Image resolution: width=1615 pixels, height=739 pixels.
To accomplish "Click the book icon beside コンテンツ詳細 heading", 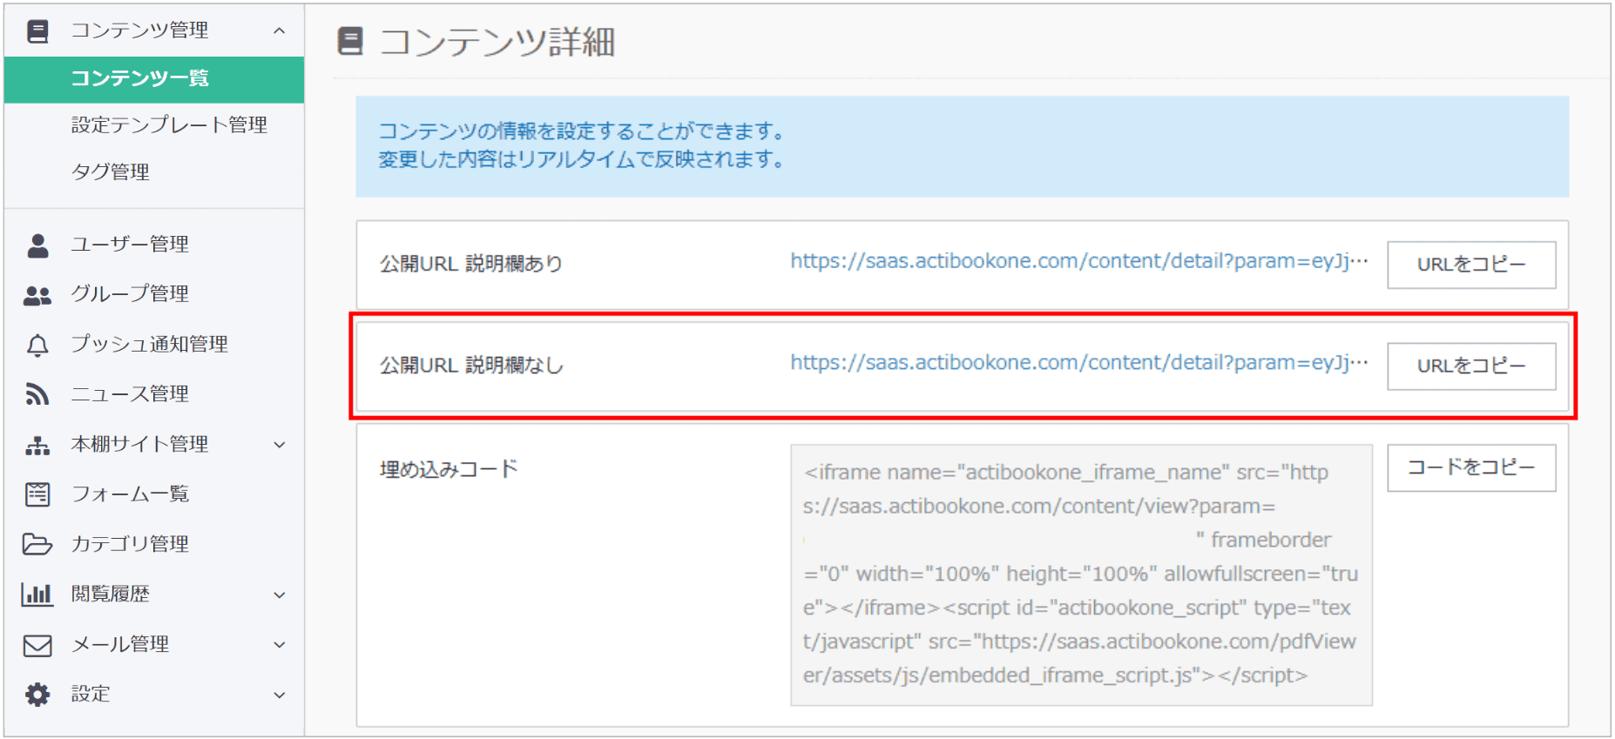I will pos(350,41).
